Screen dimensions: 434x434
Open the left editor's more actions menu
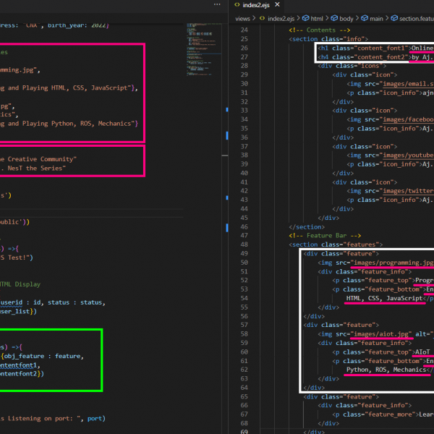coord(216,5)
